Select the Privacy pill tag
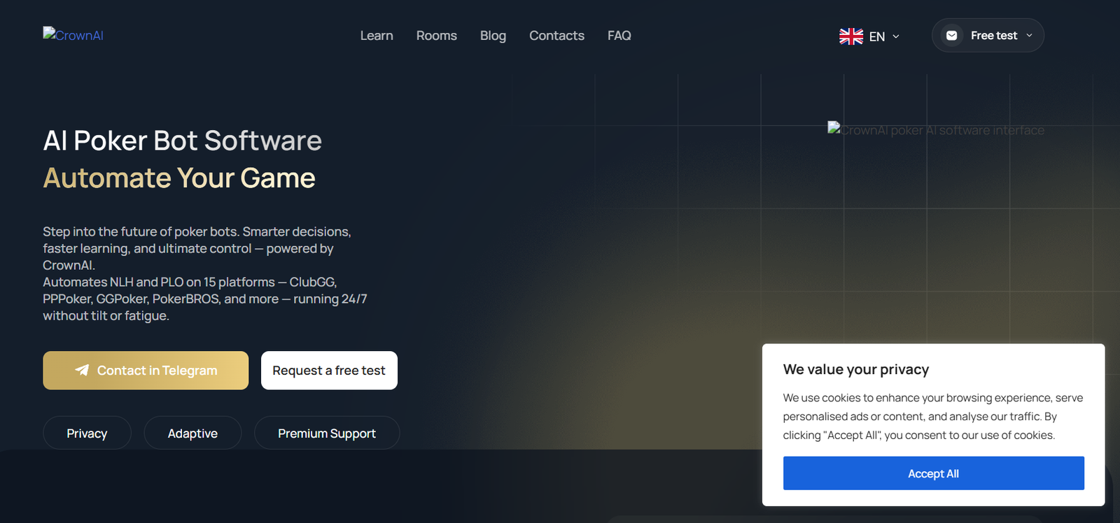 (x=87, y=434)
